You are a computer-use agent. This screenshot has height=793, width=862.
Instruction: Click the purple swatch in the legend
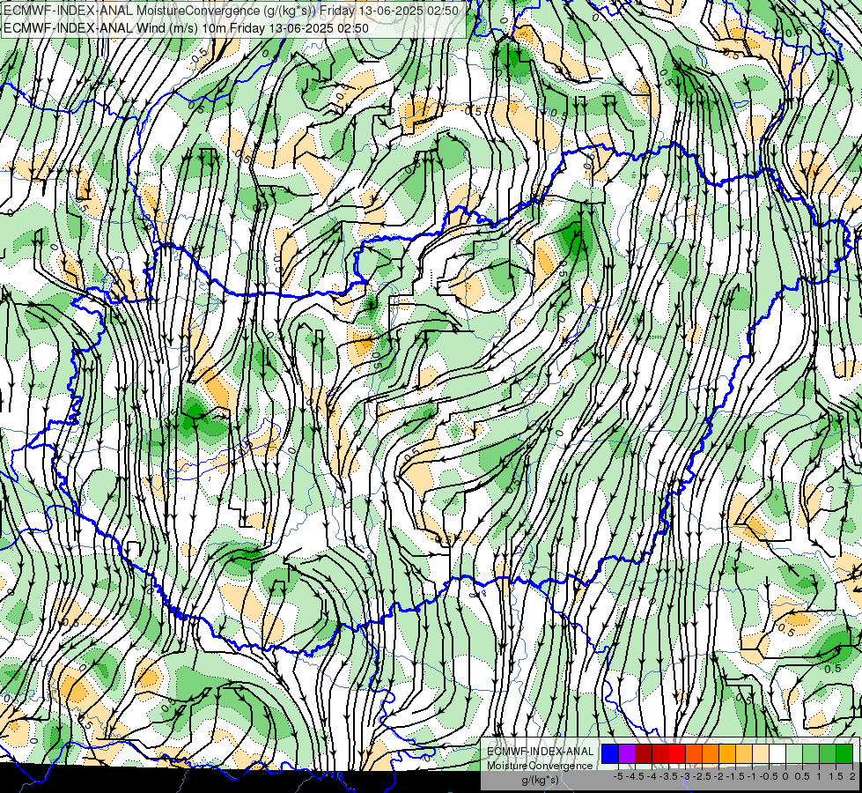(x=627, y=754)
